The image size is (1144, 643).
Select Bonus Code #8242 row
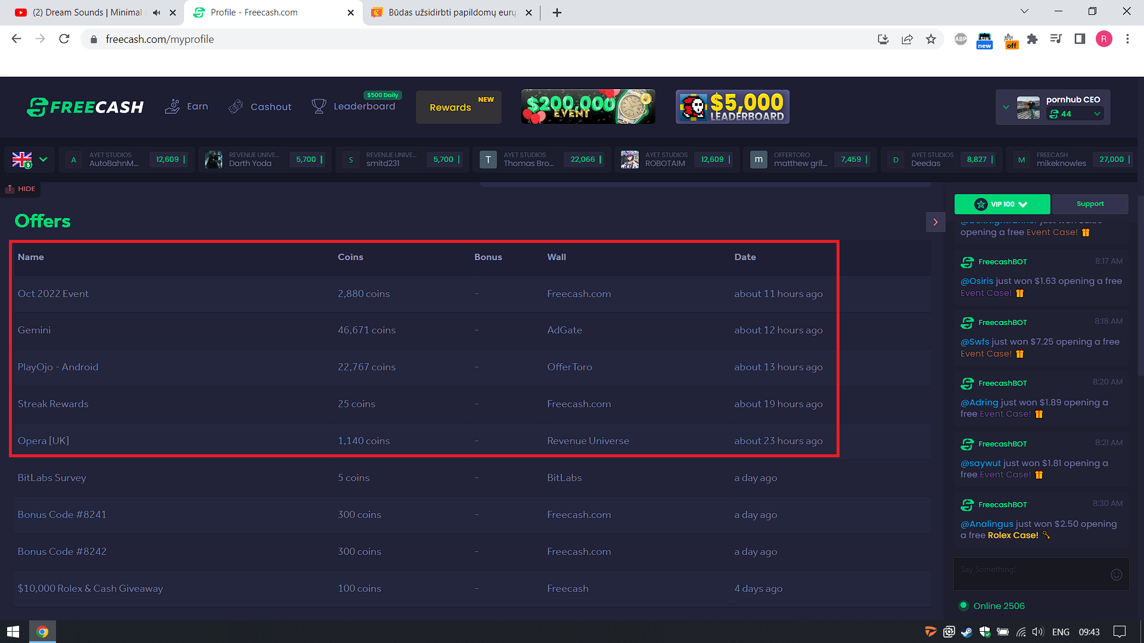pos(472,552)
